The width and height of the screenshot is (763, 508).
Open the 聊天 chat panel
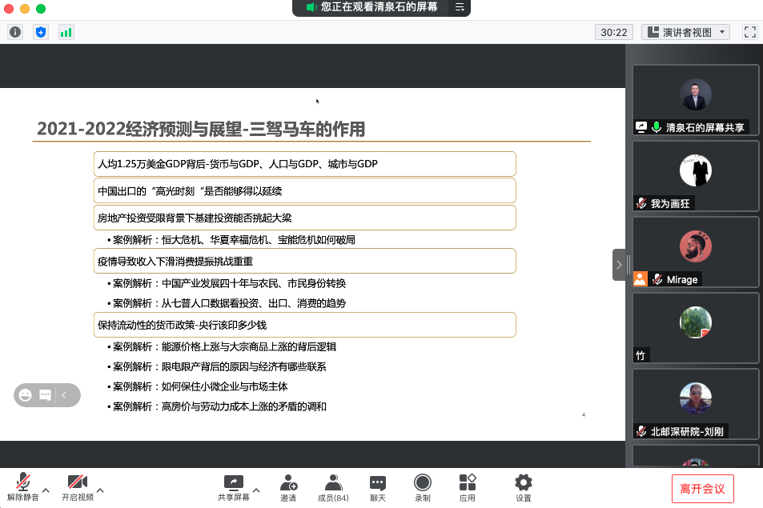tap(378, 487)
